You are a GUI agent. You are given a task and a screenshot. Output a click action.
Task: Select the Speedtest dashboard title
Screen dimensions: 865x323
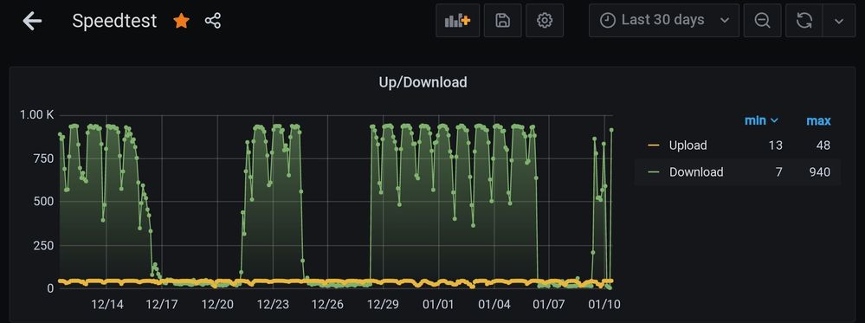pyautogui.click(x=114, y=21)
